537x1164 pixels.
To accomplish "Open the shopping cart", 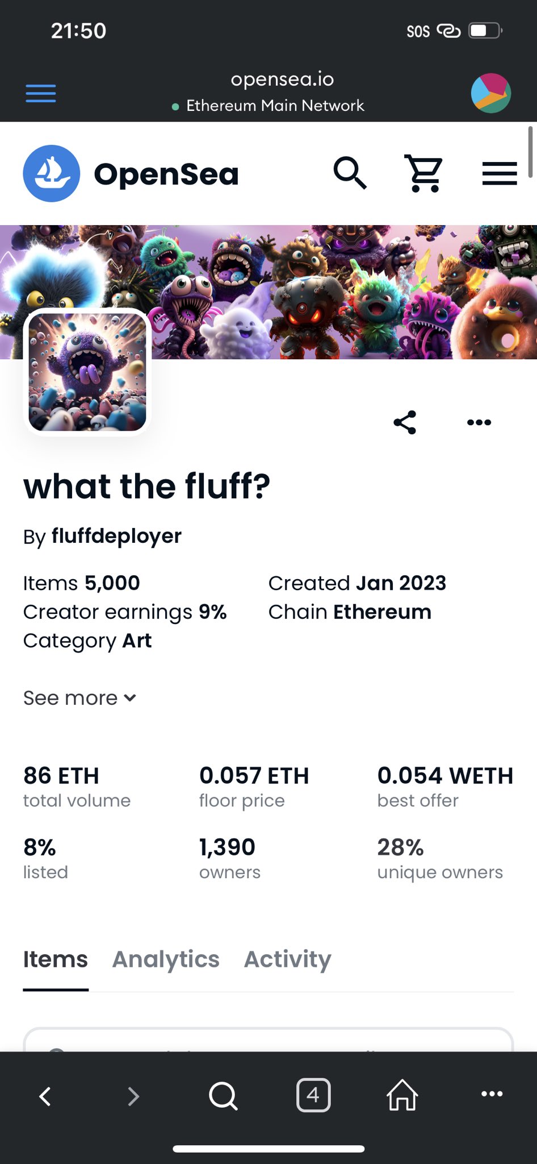I will pyautogui.click(x=423, y=173).
